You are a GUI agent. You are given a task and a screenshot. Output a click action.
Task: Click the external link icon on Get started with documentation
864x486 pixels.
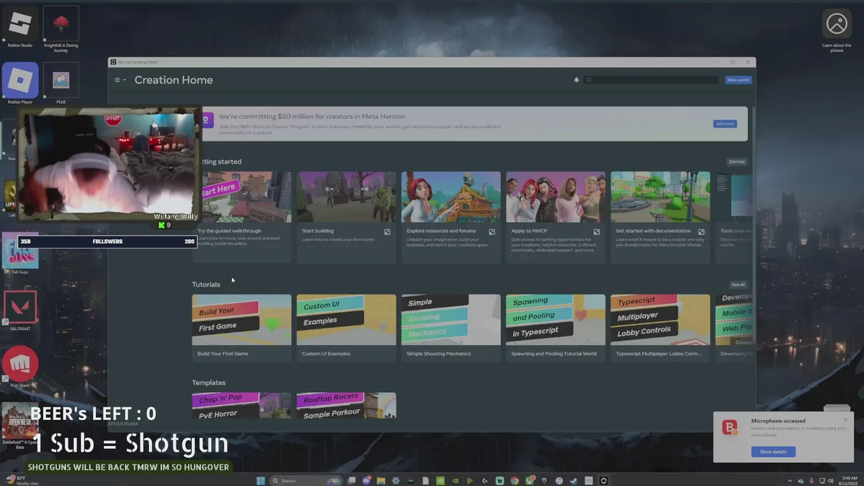(x=701, y=232)
